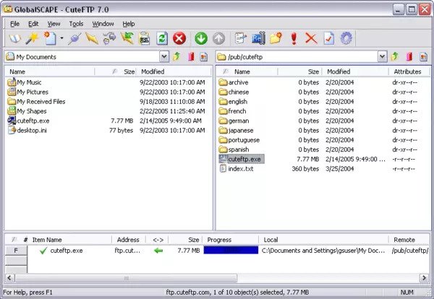Select the My Shapes folder
434x299 pixels.
(x=27, y=111)
